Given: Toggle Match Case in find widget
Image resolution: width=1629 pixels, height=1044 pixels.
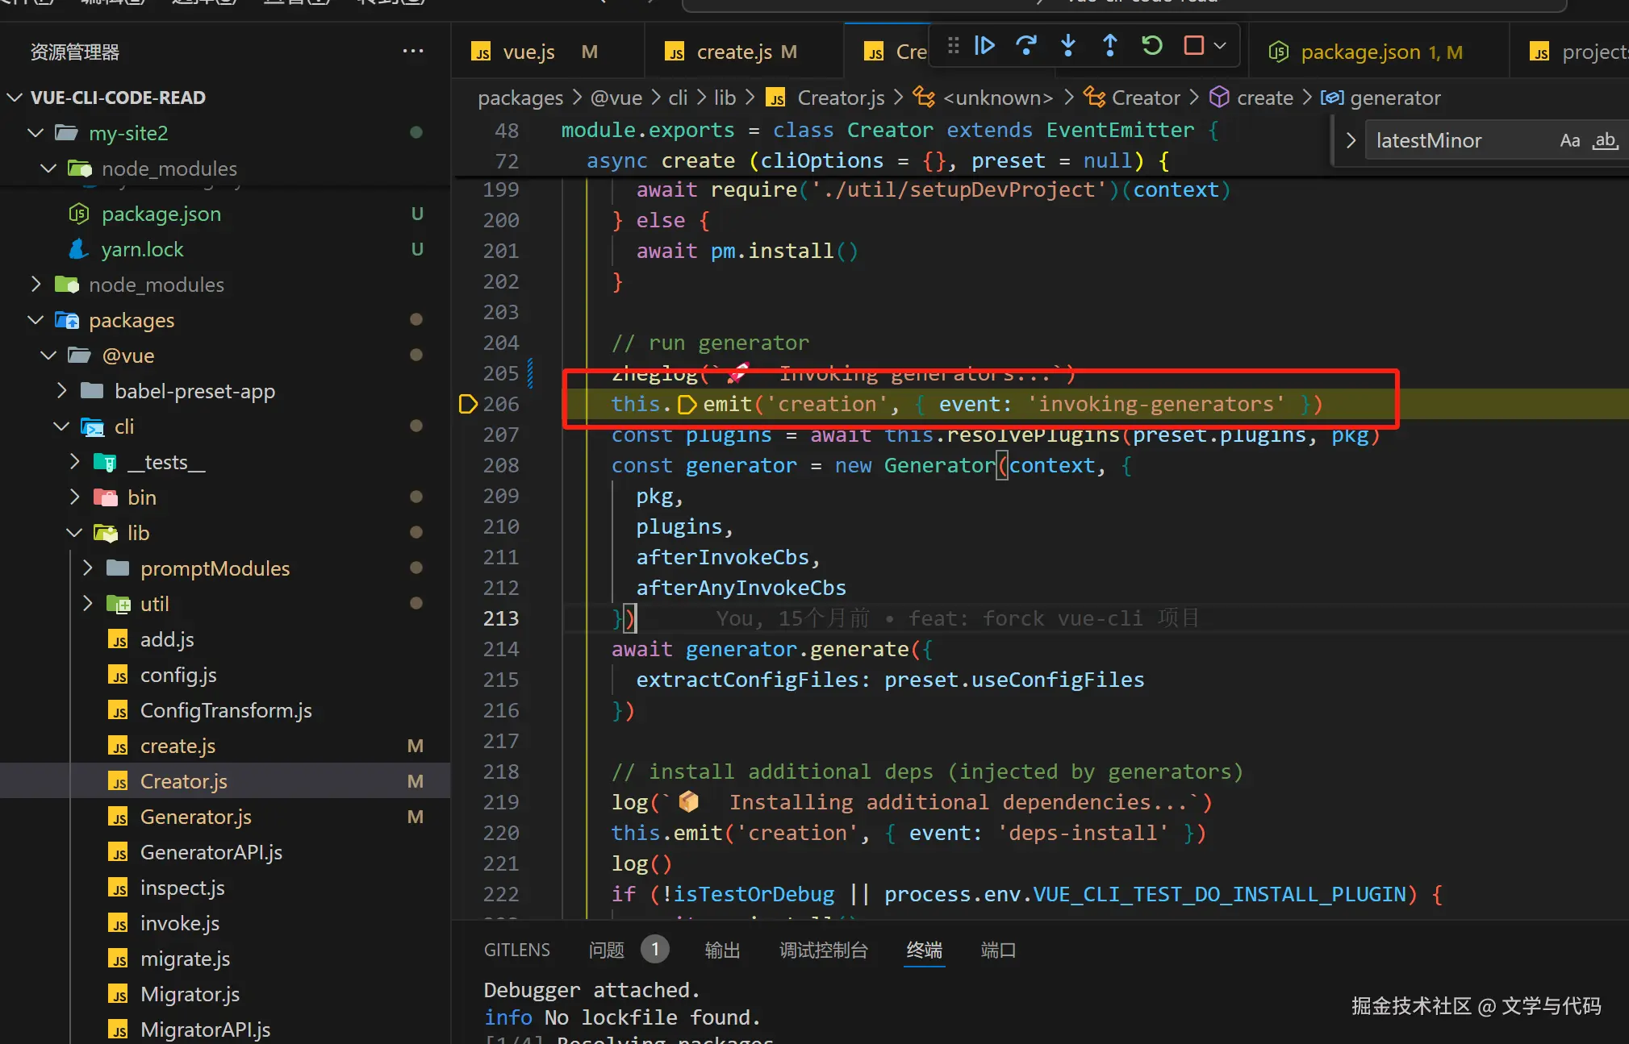Looking at the screenshot, I should pyautogui.click(x=1569, y=141).
